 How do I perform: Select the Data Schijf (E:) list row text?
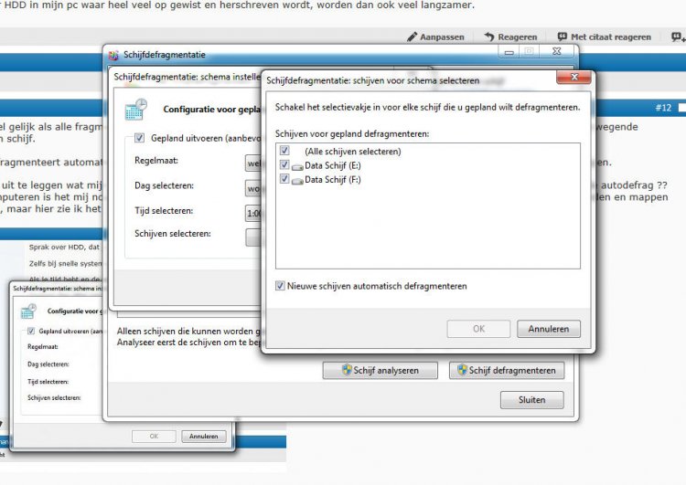point(333,165)
